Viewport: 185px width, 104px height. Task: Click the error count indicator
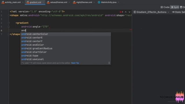pos(121,12)
